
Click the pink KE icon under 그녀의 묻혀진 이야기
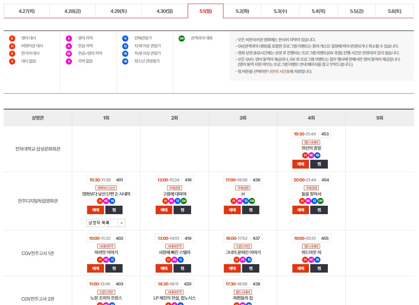[243, 260]
